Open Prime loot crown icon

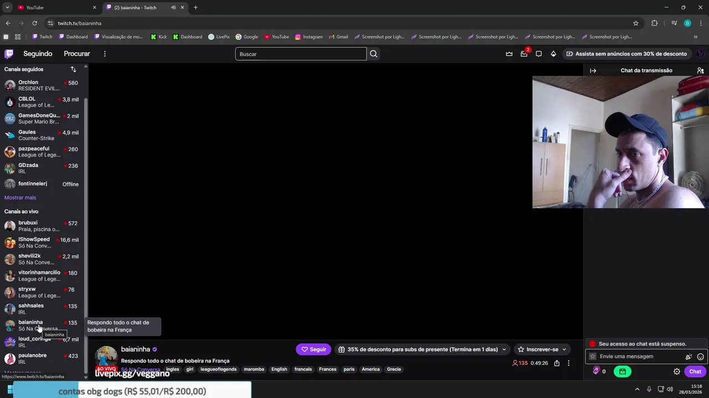click(509, 54)
